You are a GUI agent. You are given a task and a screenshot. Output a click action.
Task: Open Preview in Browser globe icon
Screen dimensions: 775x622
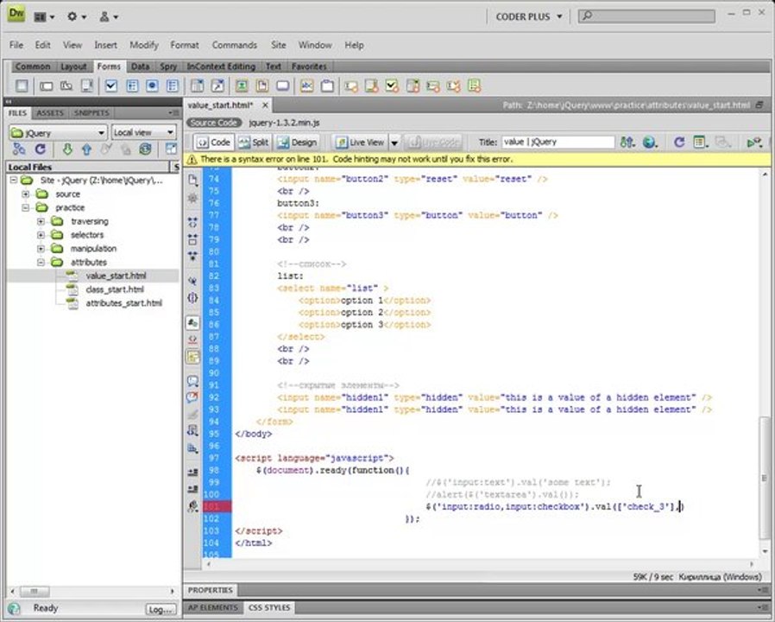pyautogui.click(x=650, y=143)
